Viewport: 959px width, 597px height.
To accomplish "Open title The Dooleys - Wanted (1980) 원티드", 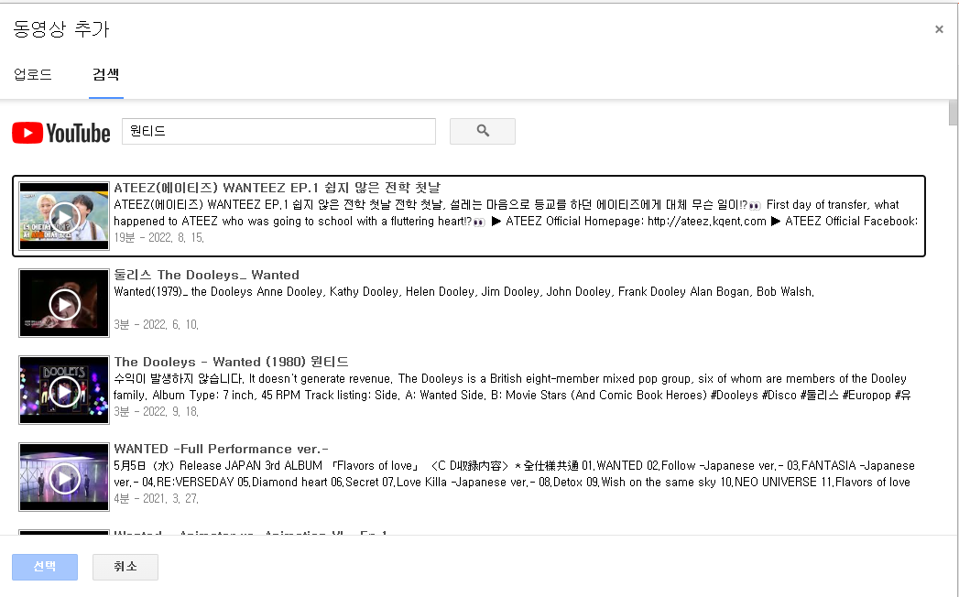I will [231, 362].
